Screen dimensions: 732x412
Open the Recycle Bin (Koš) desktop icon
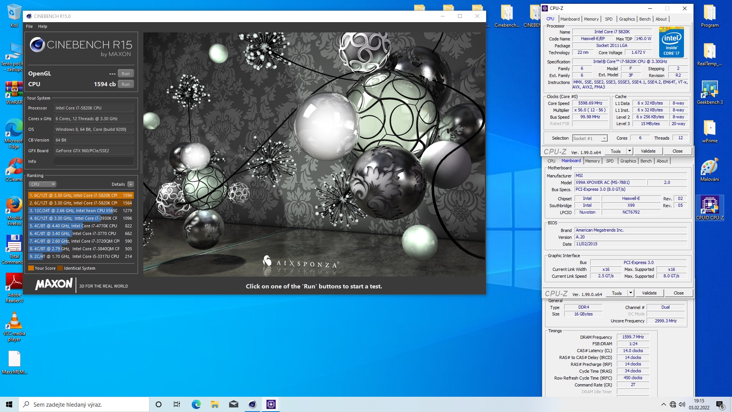(14, 16)
